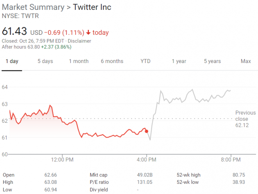Select the 1 day tab
The image size is (258, 194).
point(12,61)
